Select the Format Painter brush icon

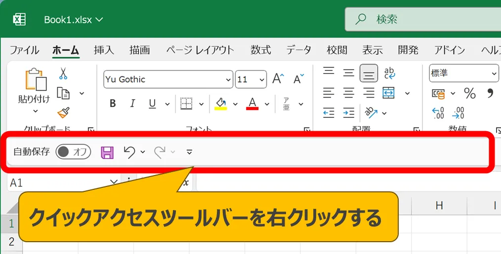pos(63,113)
